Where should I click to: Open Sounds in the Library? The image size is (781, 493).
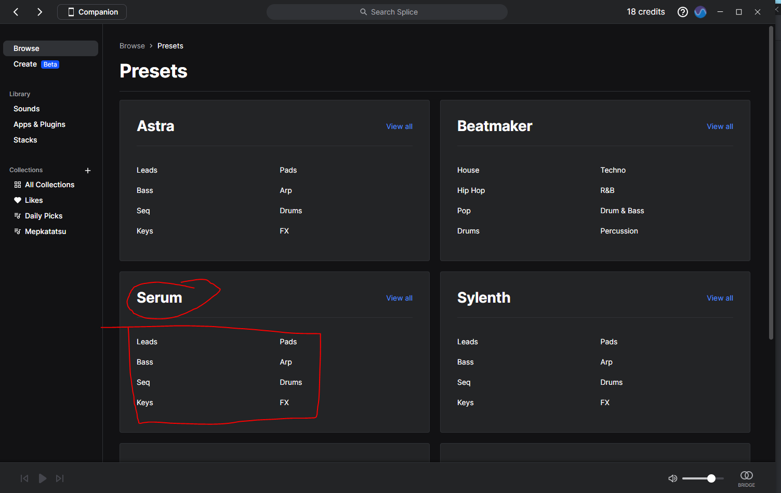coord(27,109)
